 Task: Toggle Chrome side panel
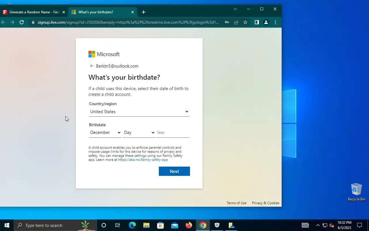coord(257,22)
